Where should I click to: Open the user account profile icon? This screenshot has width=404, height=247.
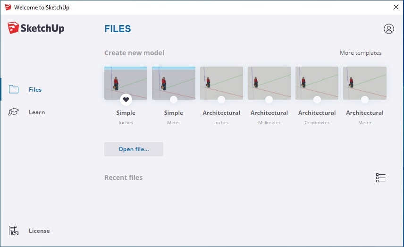pos(388,29)
